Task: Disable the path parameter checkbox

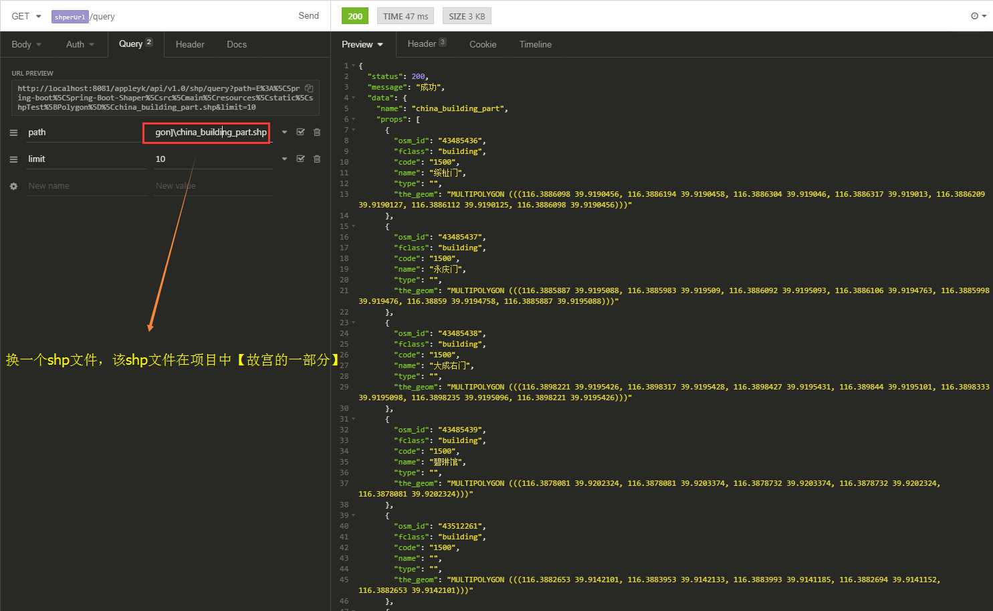Action: 301,132
